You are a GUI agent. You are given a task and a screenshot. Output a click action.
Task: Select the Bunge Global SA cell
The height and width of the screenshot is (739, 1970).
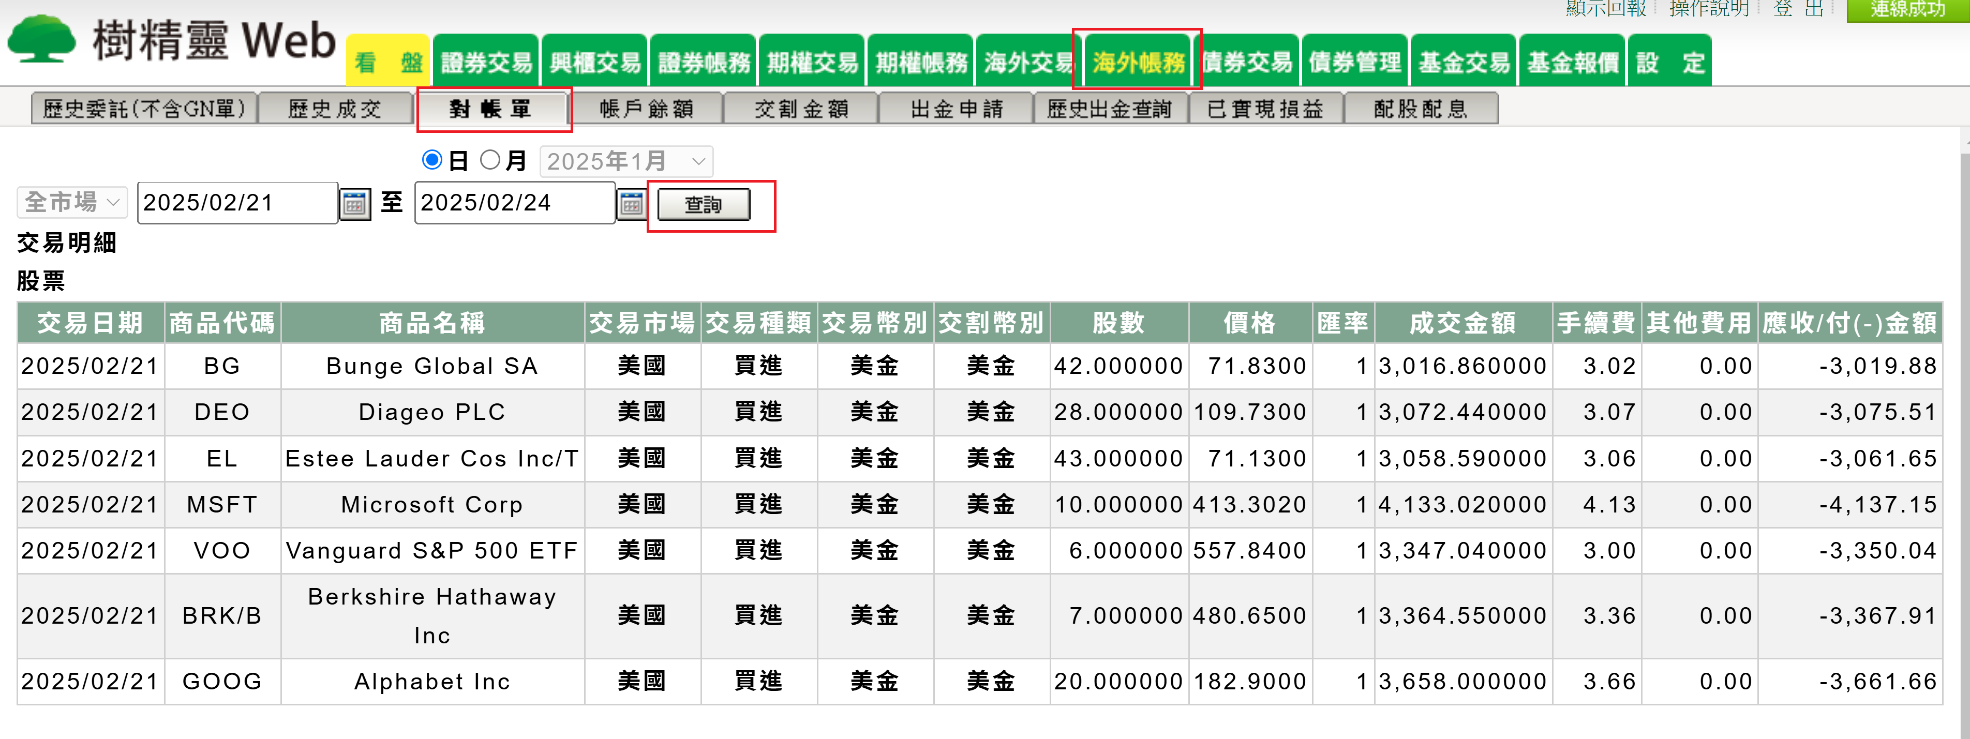[433, 366]
